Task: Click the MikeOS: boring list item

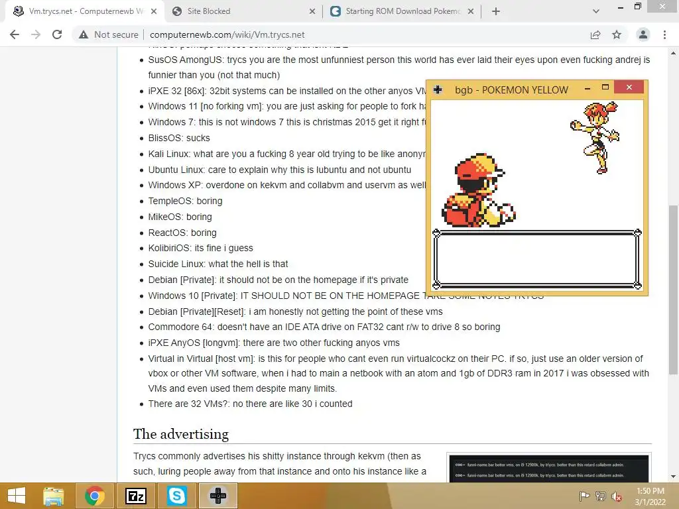Action: (x=180, y=217)
